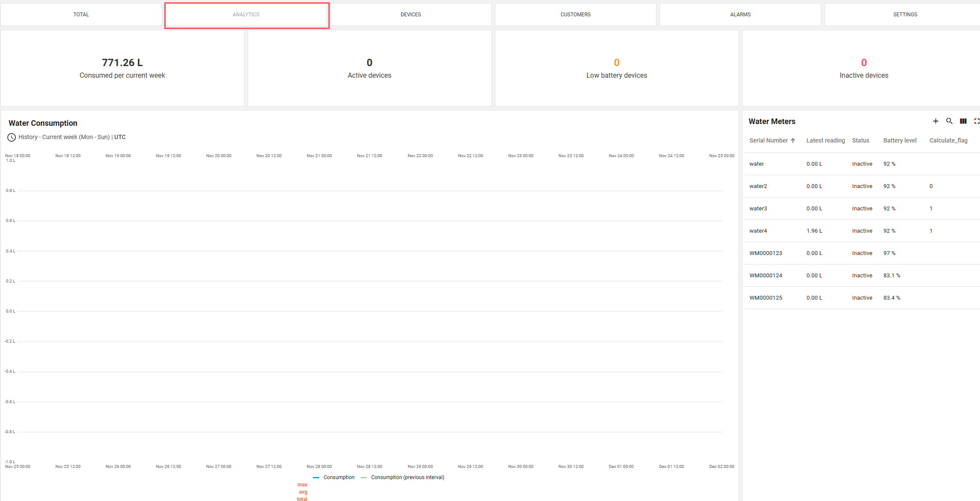Toggle the Consumption legend series
This screenshot has height=501, width=980.
point(339,477)
